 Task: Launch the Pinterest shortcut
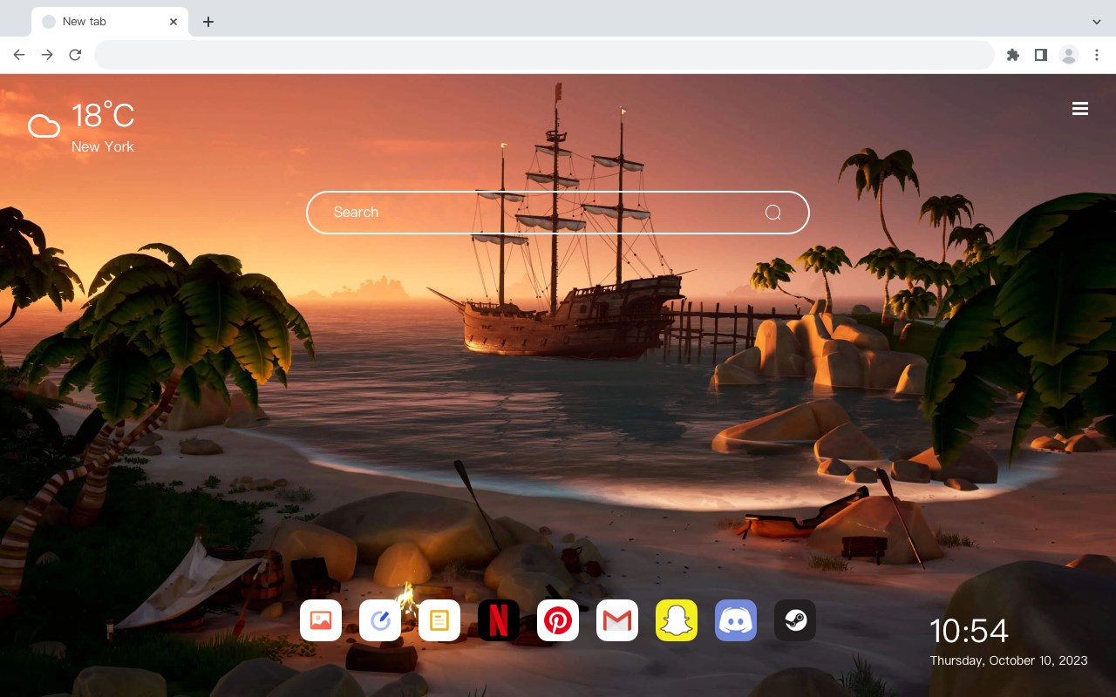[558, 620]
